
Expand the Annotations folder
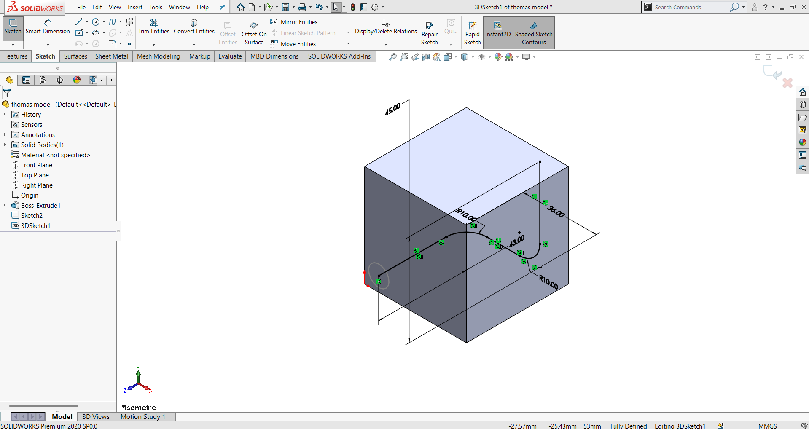click(x=5, y=135)
